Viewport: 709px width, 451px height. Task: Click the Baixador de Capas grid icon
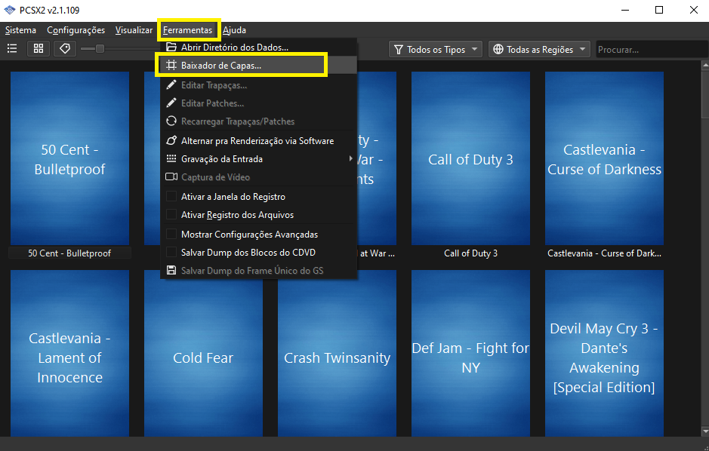[x=171, y=66]
